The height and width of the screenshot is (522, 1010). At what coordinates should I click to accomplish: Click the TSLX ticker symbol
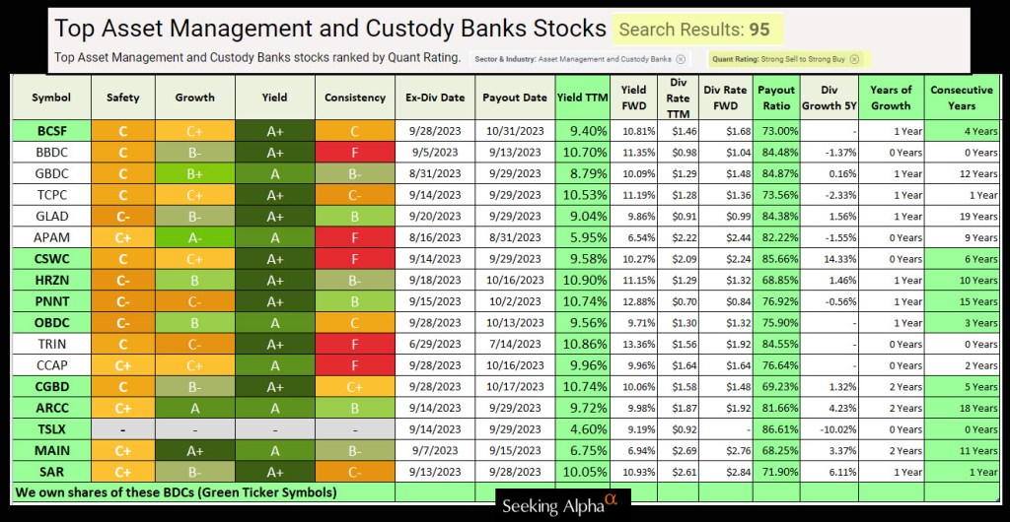tap(51, 428)
